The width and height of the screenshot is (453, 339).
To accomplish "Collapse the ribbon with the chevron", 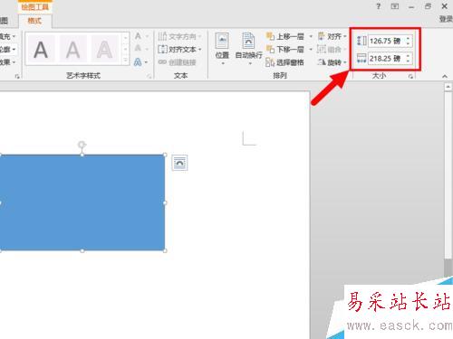I will (x=445, y=77).
